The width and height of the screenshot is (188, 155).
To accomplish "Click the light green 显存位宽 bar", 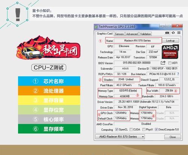I will tap(49, 110).
